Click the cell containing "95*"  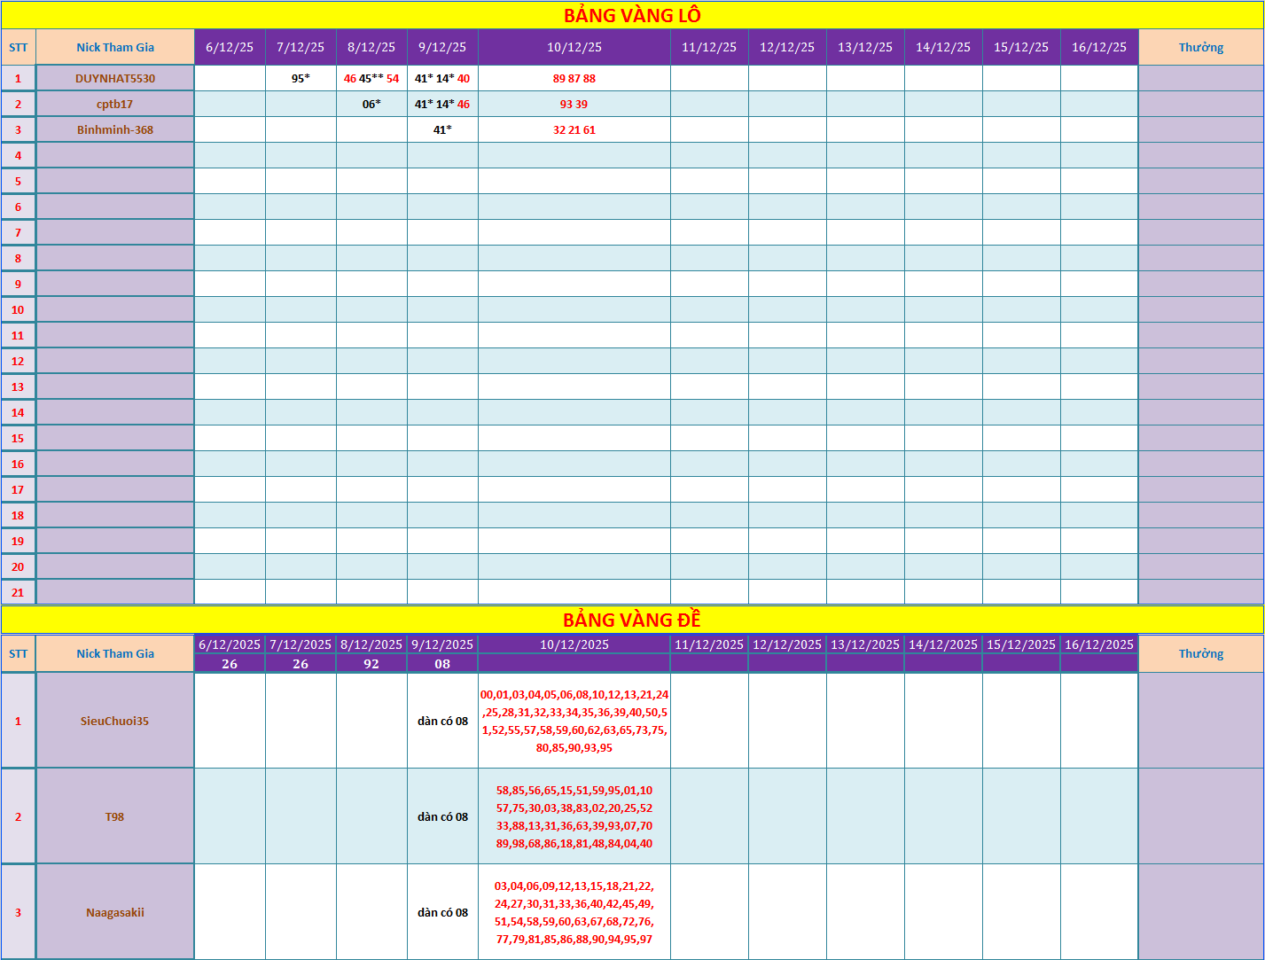click(301, 78)
